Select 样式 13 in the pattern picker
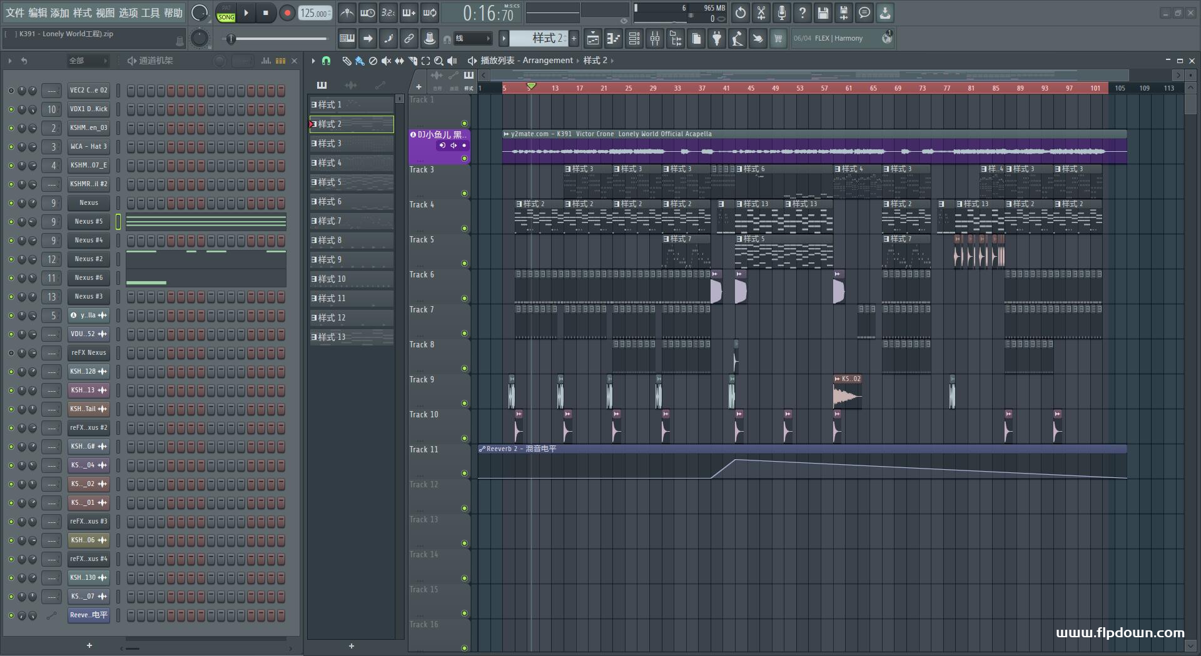1201x656 pixels. (352, 337)
